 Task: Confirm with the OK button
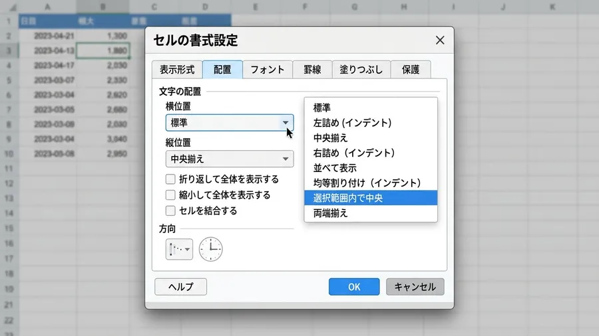coord(354,287)
